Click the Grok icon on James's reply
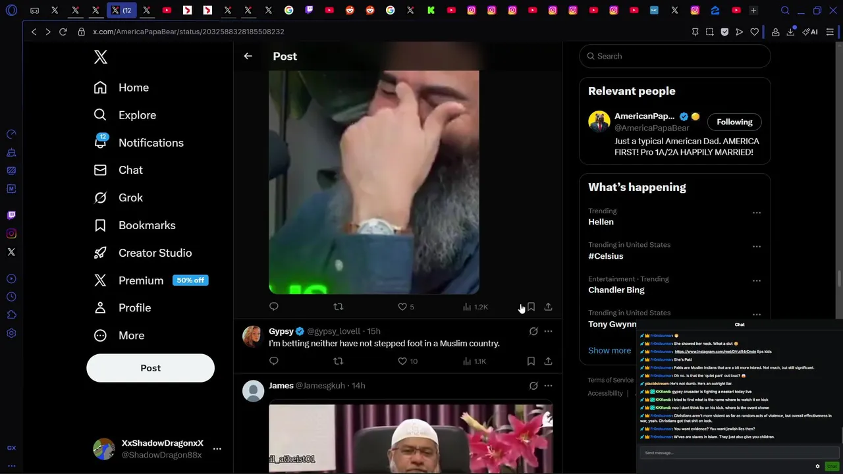This screenshot has width=843, height=474. click(533, 386)
